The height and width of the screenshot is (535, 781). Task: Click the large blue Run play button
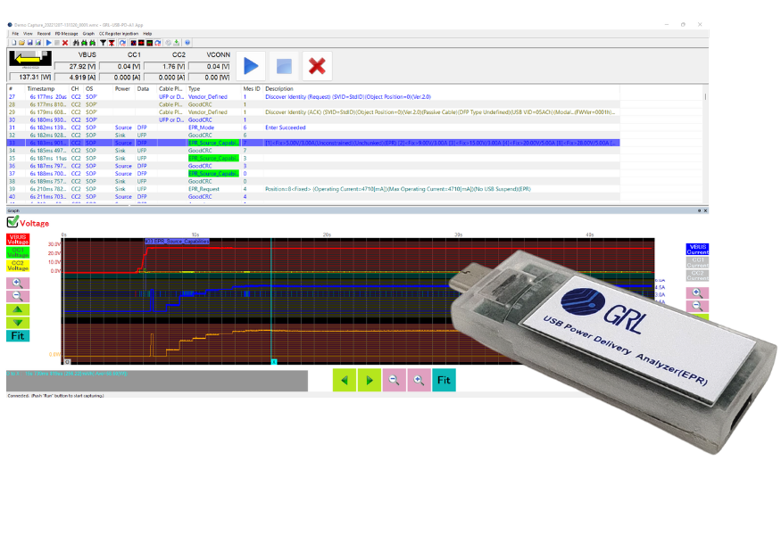251,66
